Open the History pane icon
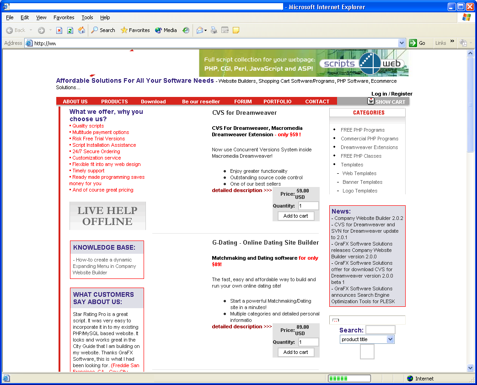The height and width of the screenshot is (385, 477). (x=186, y=30)
